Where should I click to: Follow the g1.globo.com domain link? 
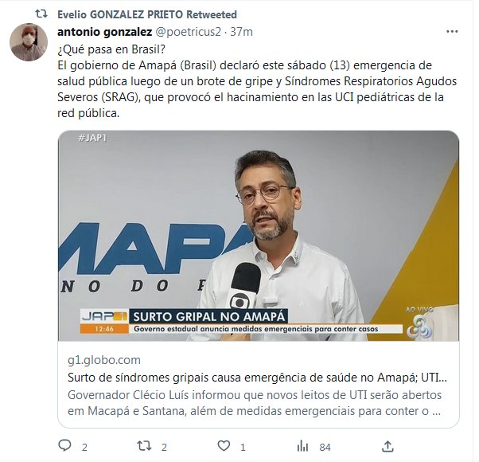[104, 360]
